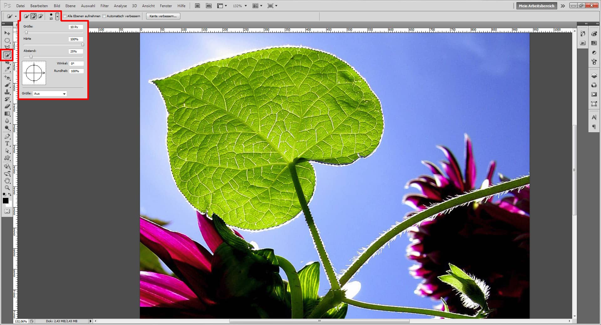The height and width of the screenshot is (325, 601).
Task: Open the Auswahl menu
Action: (x=88, y=6)
